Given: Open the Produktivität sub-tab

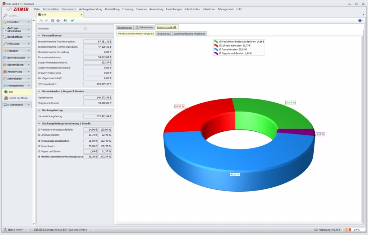Looking at the screenshot, I should click(164, 34).
